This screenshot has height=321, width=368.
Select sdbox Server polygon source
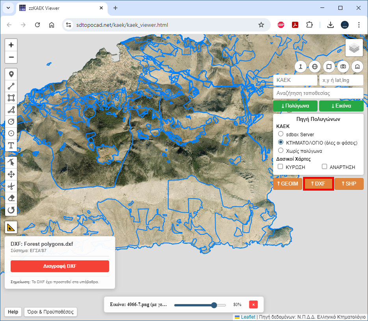(x=281, y=134)
